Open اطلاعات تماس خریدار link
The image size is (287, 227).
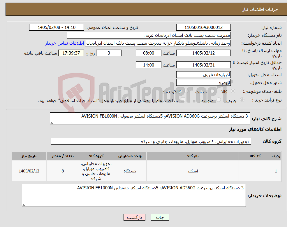[65, 43]
